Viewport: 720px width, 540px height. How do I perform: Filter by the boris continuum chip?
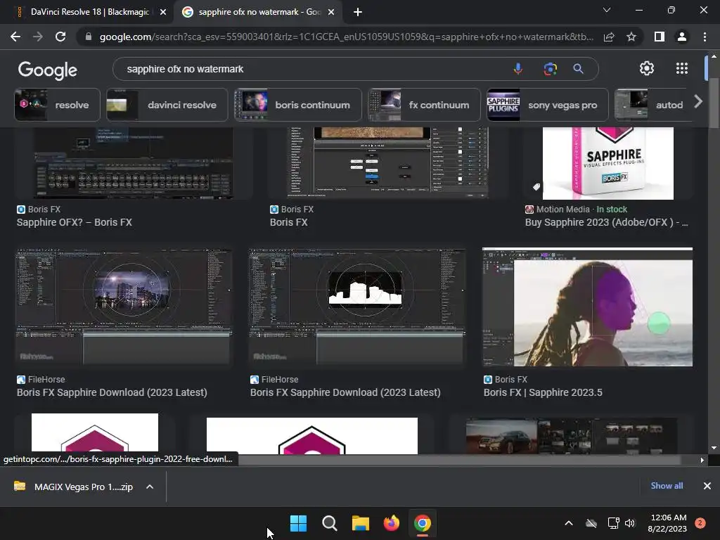point(298,105)
